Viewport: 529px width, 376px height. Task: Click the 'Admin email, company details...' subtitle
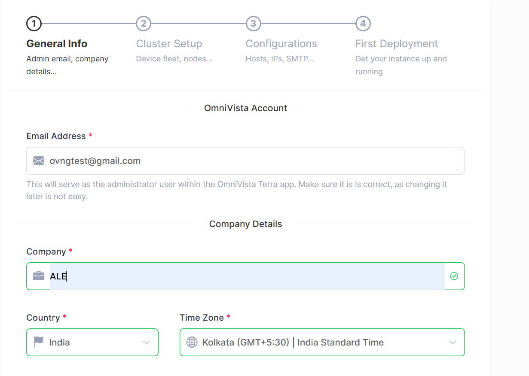click(67, 65)
